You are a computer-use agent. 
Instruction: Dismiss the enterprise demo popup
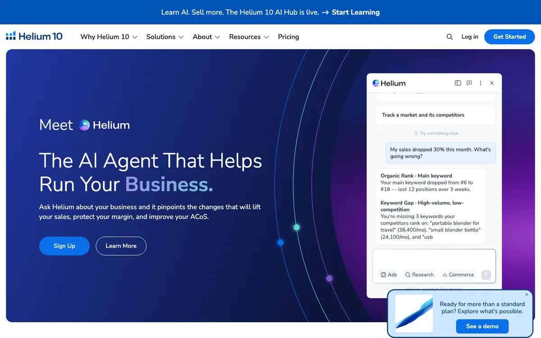[527, 294]
